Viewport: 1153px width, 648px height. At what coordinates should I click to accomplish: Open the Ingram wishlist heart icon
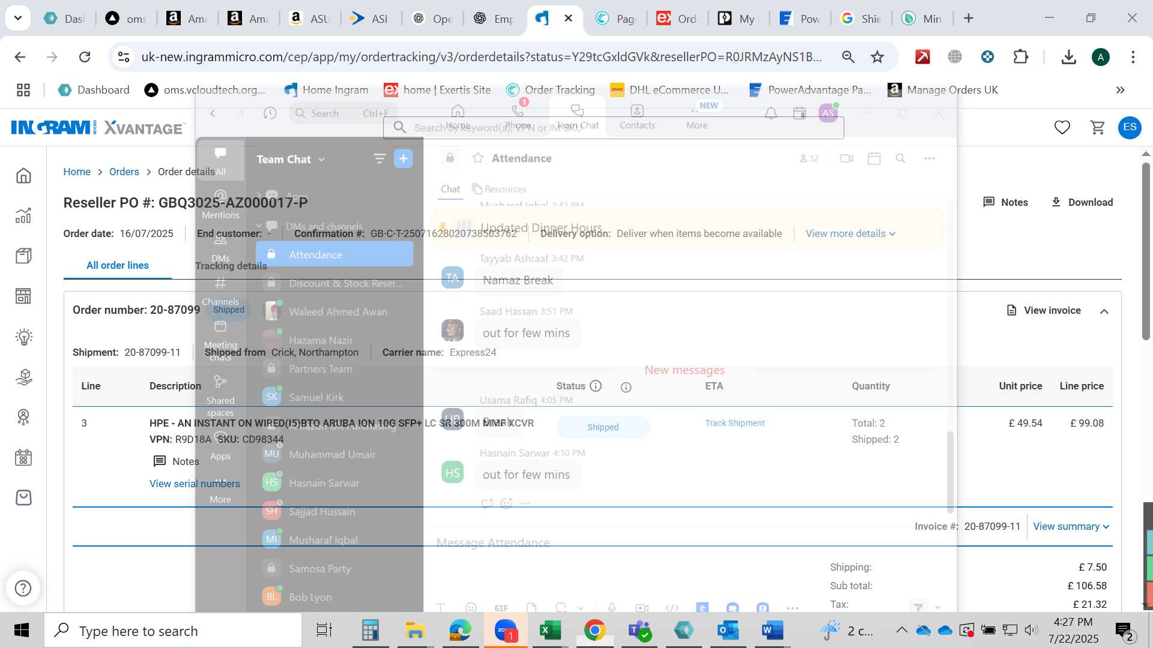pos(1062,127)
